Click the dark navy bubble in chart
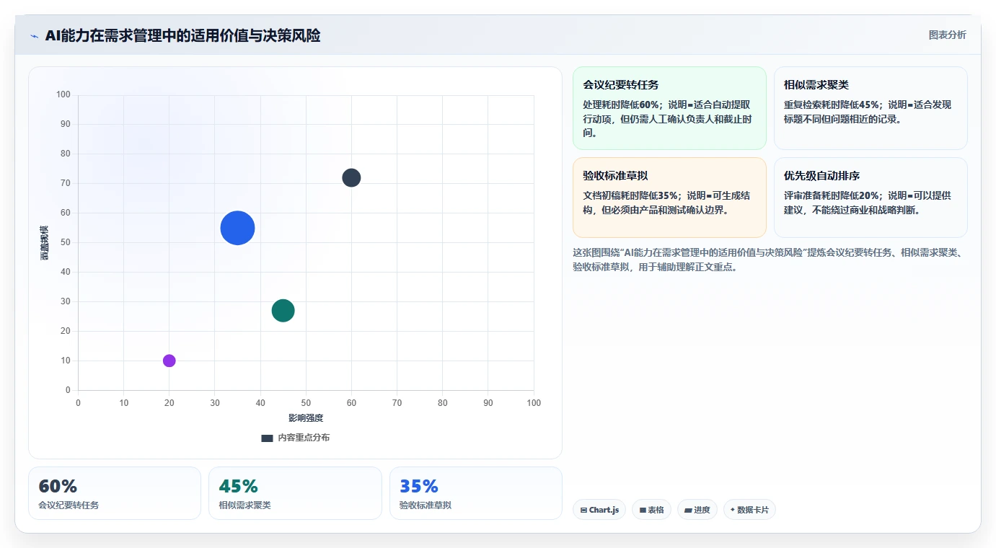996x548 pixels. pyautogui.click(x=351, y=177)
